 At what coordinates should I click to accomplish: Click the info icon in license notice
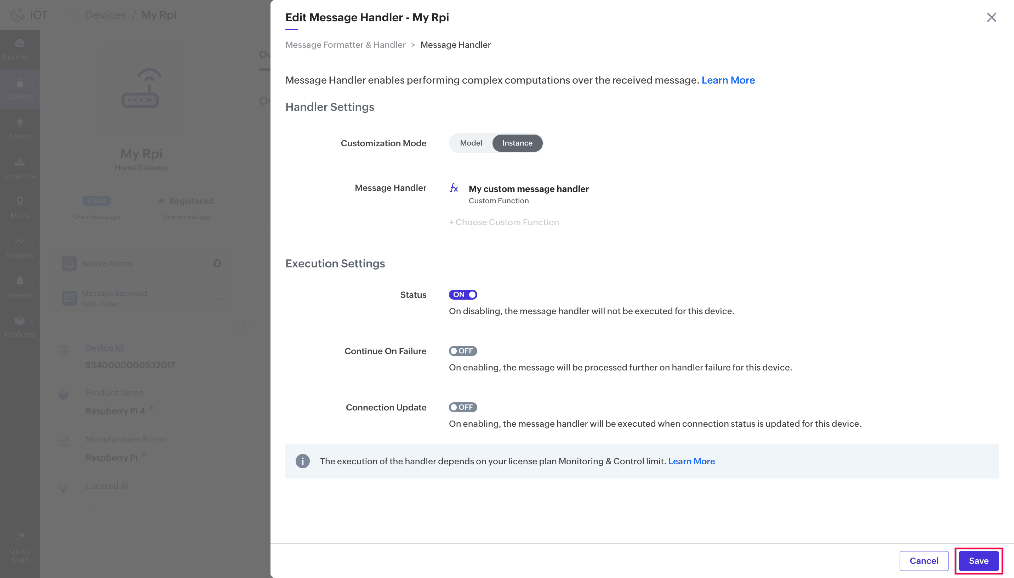[302, 461]
